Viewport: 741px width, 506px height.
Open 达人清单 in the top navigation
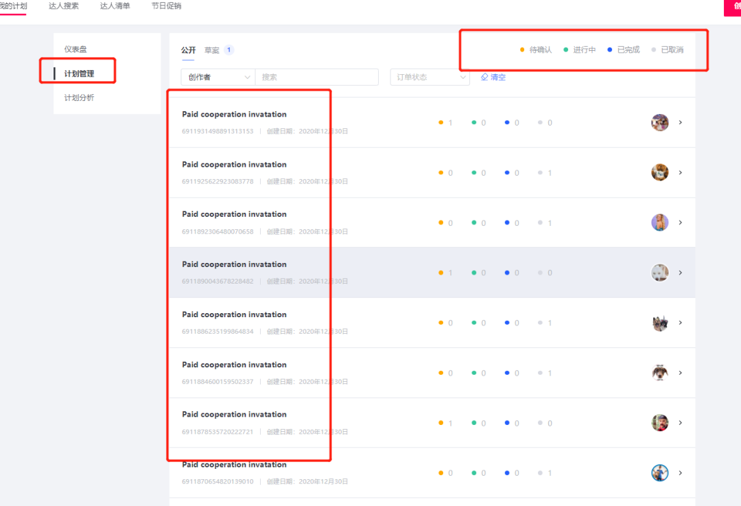click(115, 6)
